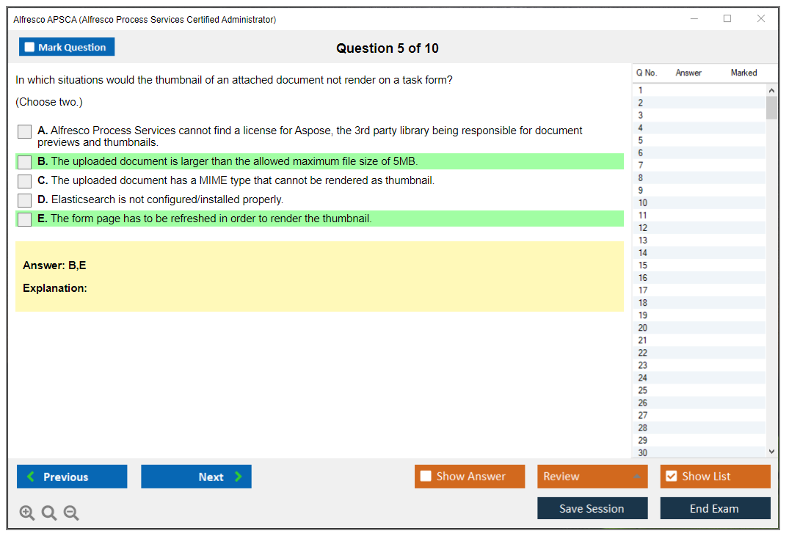This screenshot has width=789, height=539.
Task: Tick checkbox C about MIME type
Action: coord(25,181)
